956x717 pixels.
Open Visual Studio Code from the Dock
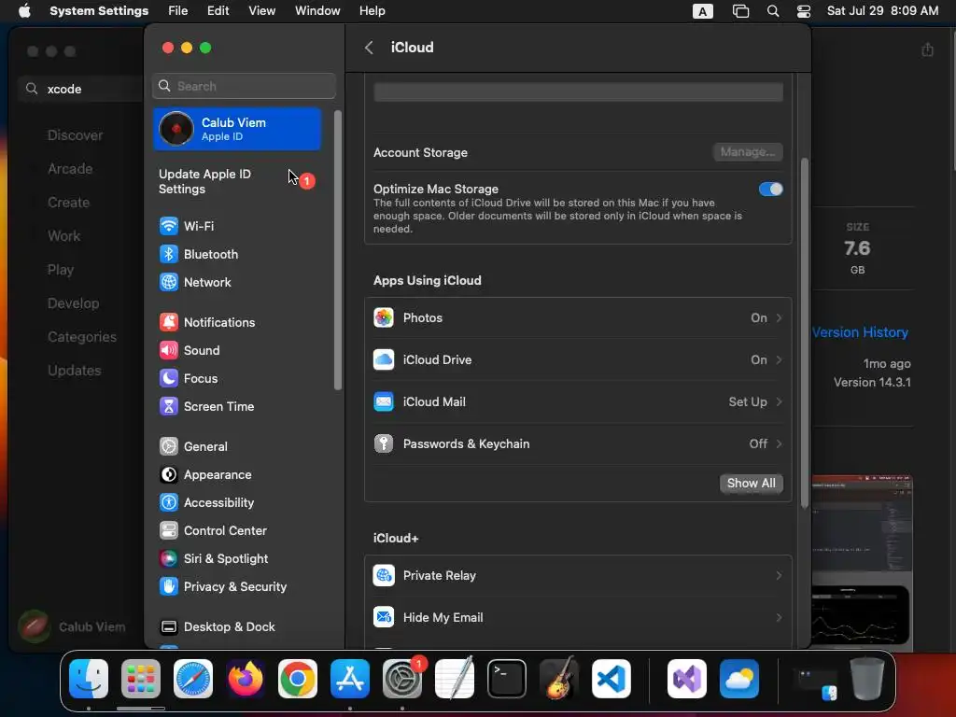pos(611,679)
